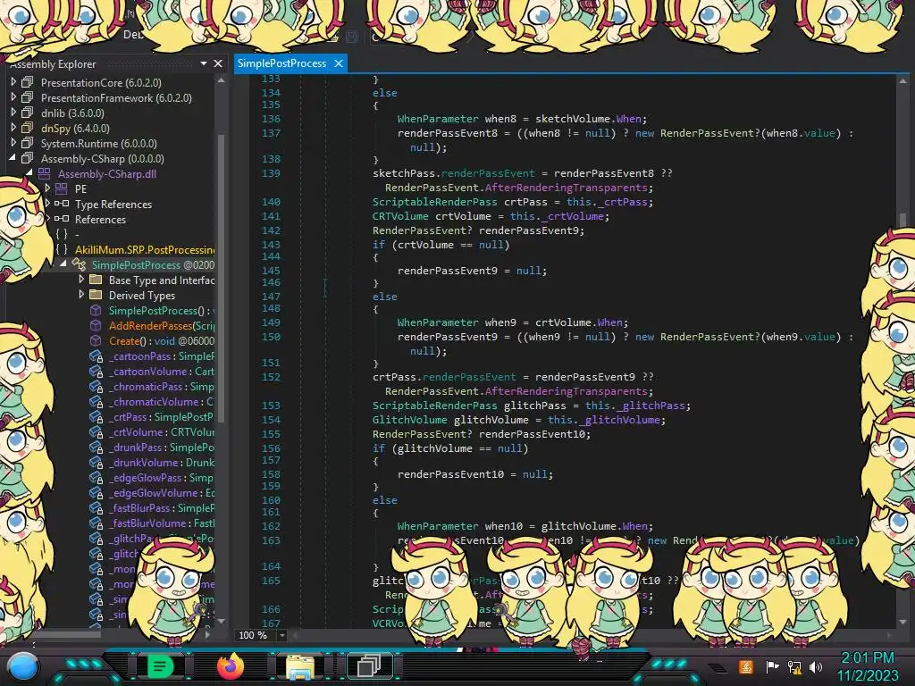Viewport: 915px width, 686px height.
Task: Click the GlitchVolume type on line 154
Action: [x=409, y=420]
